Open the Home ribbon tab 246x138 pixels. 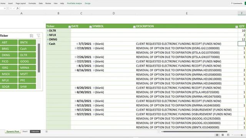pyautogui.click(x=3, y=3)
